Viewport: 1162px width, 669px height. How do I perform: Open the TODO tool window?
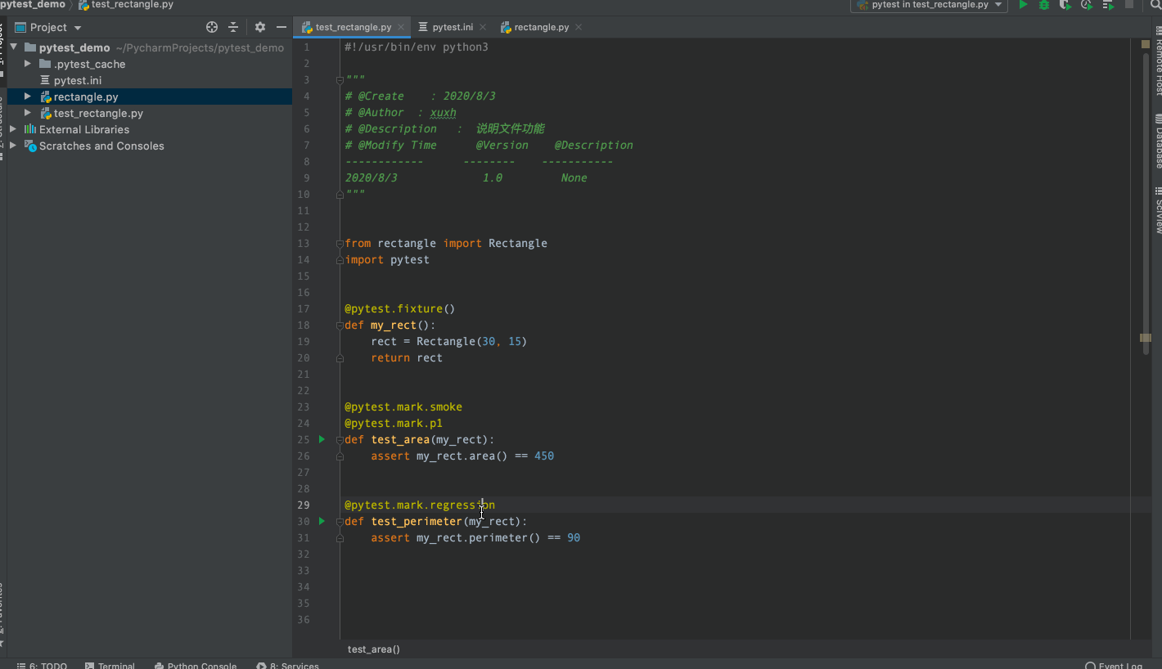tap(43, 664)
